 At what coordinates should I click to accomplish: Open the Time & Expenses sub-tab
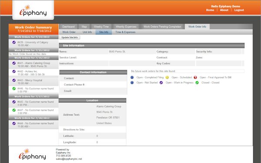click(x=125, y=32)
